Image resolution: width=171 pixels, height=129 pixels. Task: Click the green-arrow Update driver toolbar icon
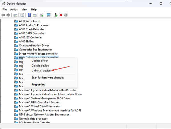coord(56,15)
